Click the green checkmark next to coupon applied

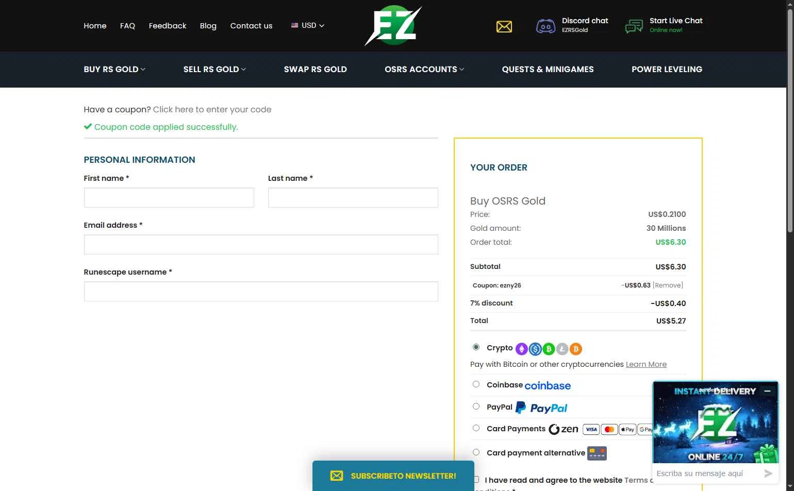(88, 127)
